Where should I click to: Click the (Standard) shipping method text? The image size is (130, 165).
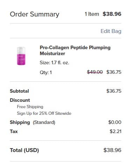pos(44,123)
